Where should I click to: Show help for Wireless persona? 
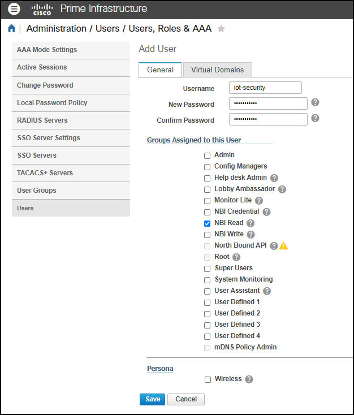(249, 379)
